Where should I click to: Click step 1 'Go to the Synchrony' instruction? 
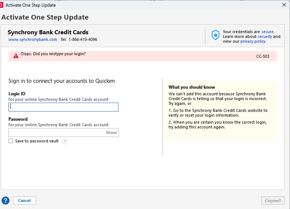pyautogui.click(x=218, y=113)
